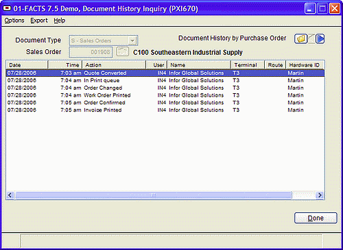Select the Invoice Printed row
Image resolution: width=343 pixels, height=250 pixels.
[165, 110]
